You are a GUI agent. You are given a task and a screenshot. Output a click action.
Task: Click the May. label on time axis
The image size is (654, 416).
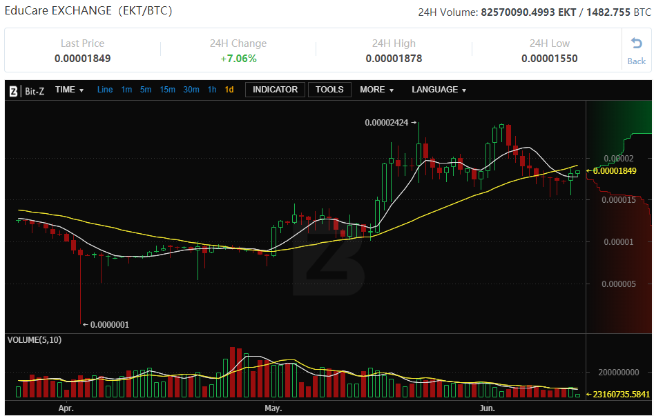pyautogui.click(x=273, y=408)
